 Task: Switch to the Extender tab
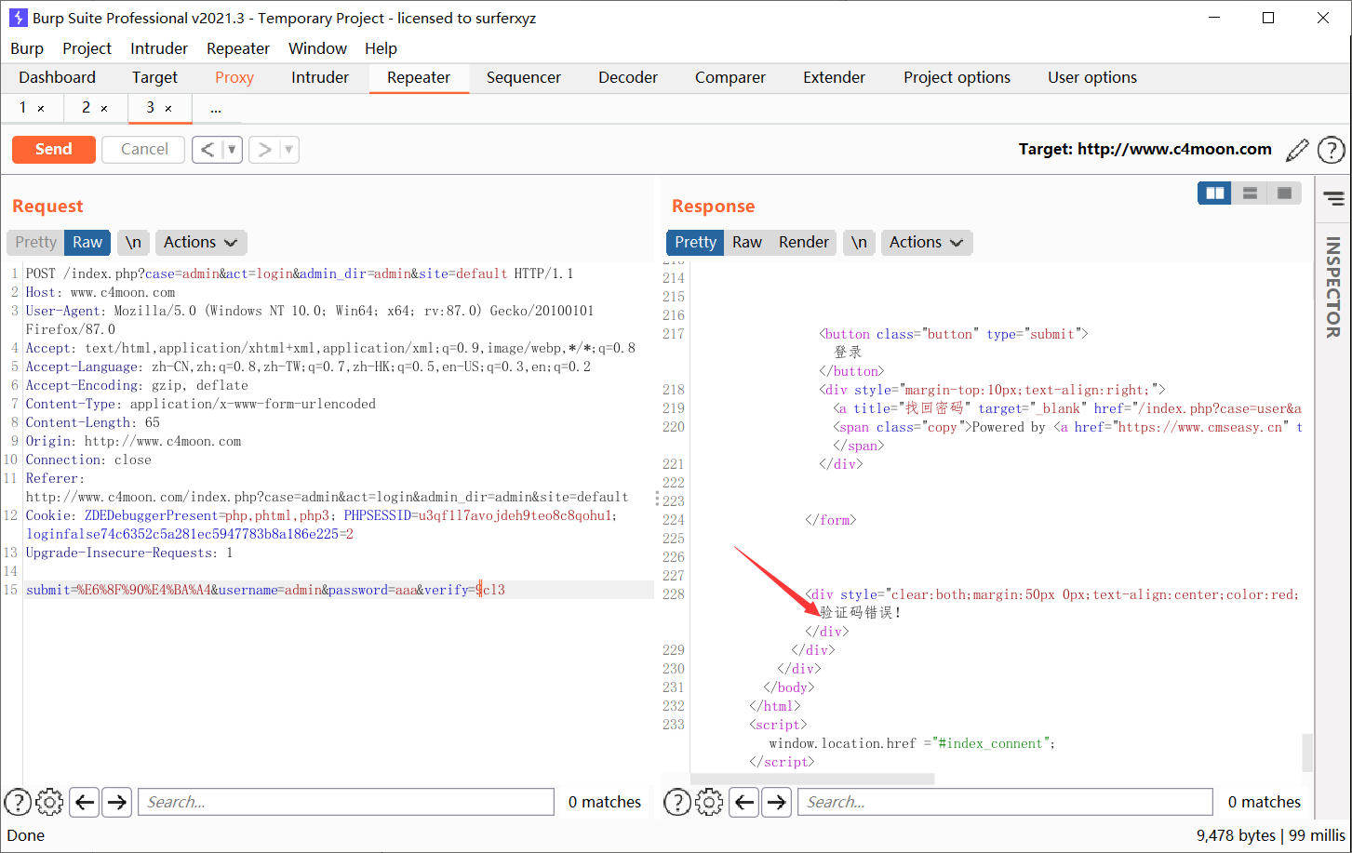[x=835, y=78]
